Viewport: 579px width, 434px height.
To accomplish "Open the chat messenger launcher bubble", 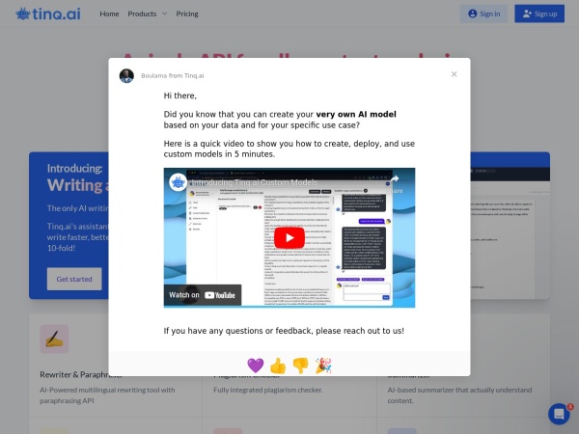I will (559, 414).
